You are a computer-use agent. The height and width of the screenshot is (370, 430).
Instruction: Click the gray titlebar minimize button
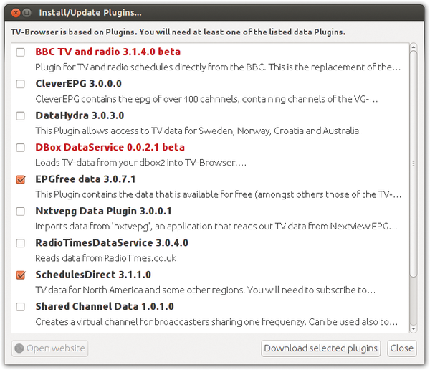pyautogui.click(x=27, y=13)
